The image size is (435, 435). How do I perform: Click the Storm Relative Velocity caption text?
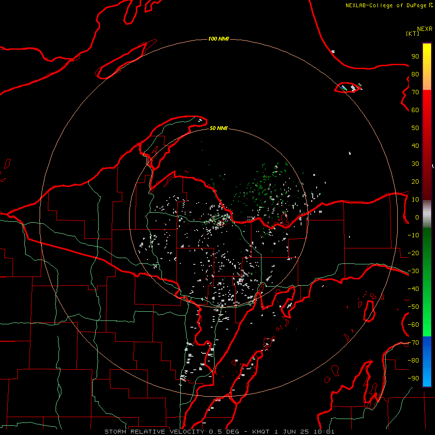coord(219,432)
